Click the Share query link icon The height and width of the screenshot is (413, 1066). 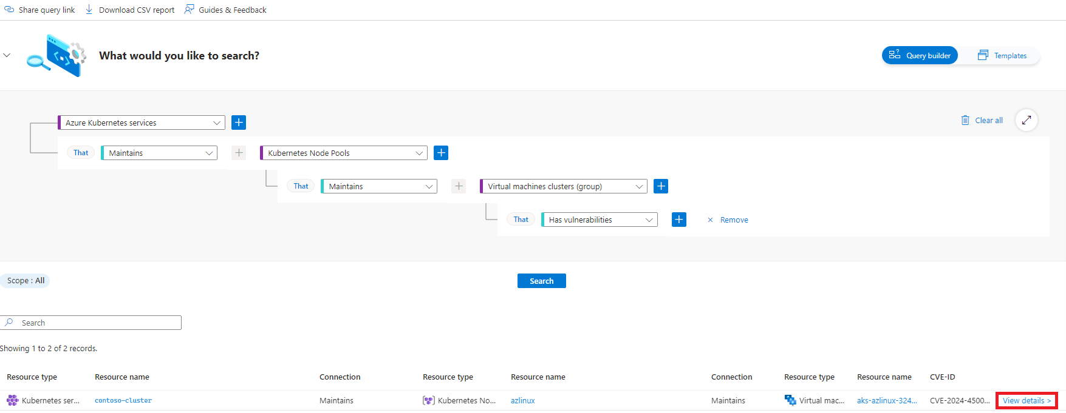point(9,10)
